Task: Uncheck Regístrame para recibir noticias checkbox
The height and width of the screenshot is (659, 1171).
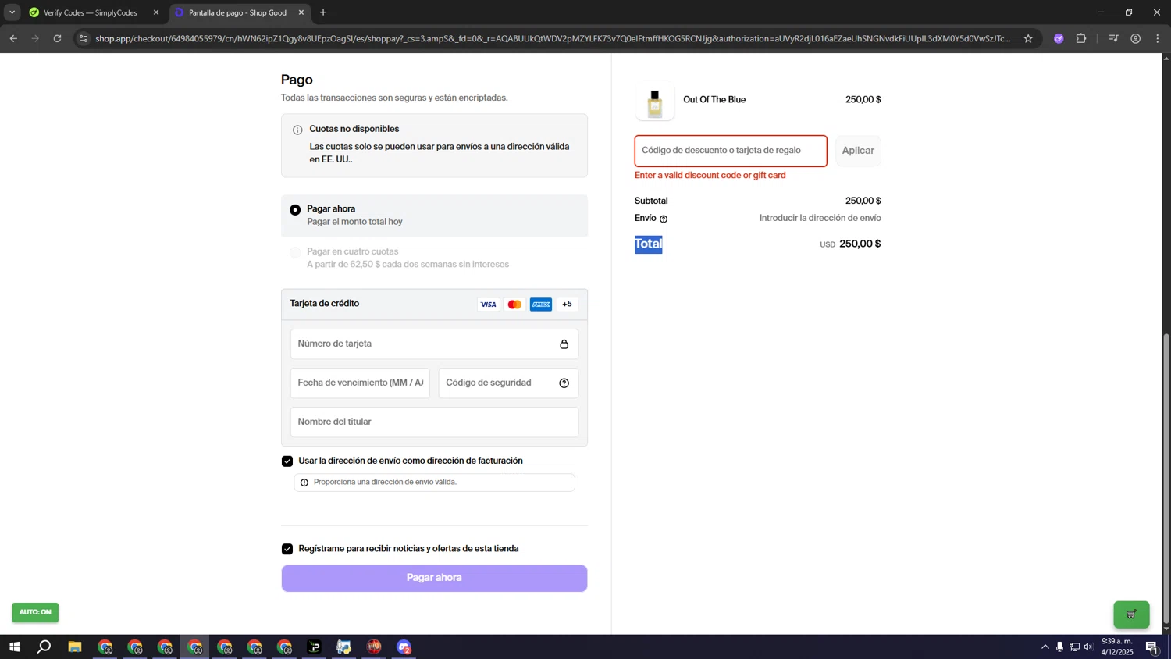Action: [287, 549]
